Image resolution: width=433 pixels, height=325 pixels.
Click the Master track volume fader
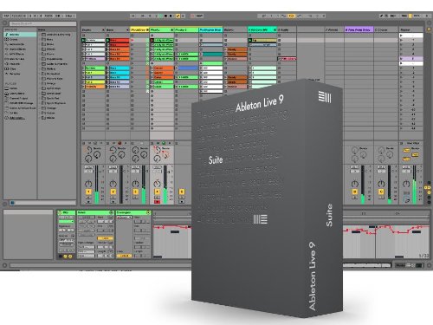pos(415,185)
